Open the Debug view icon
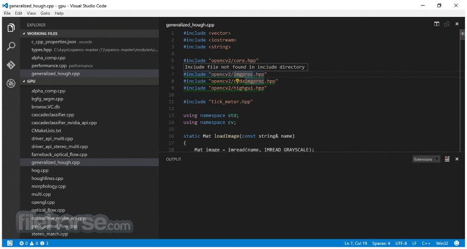 pos(11,83)
